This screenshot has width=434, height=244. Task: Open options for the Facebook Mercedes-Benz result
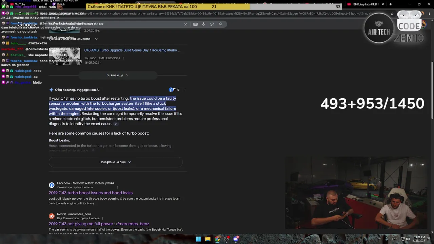click(118, 187)
